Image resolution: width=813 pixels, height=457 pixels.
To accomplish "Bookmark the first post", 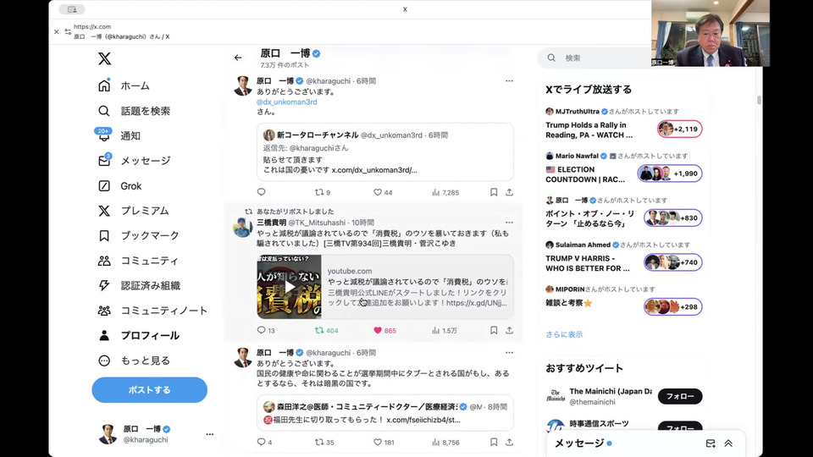I will pos(494,192).
